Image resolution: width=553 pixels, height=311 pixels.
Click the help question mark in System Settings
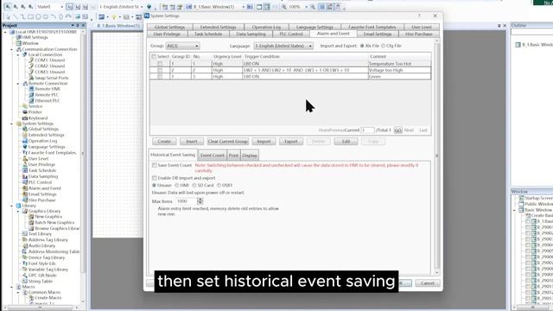tap(419, 16)
